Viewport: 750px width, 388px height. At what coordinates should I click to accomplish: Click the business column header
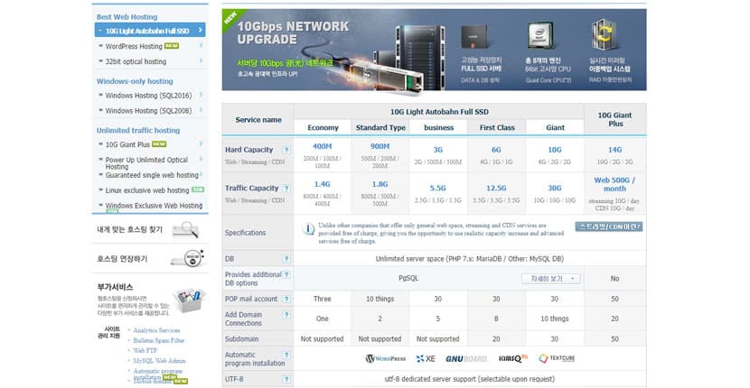(438, 127)
